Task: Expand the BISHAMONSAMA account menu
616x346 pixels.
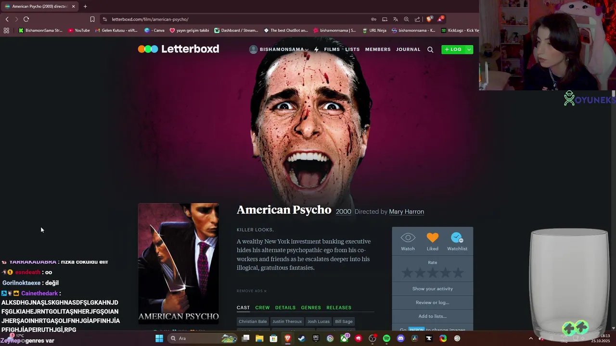Action: coord(279,49)
